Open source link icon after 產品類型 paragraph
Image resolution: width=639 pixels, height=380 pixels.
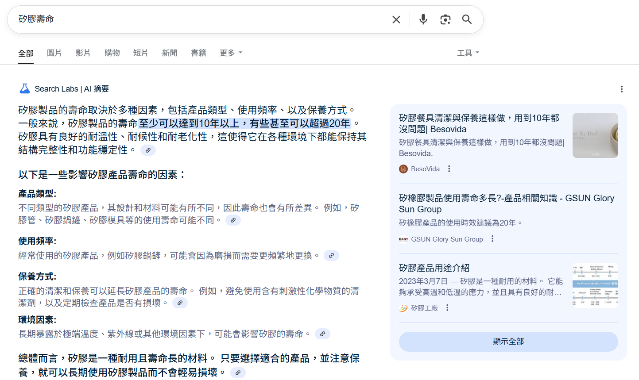click(233, 220)
